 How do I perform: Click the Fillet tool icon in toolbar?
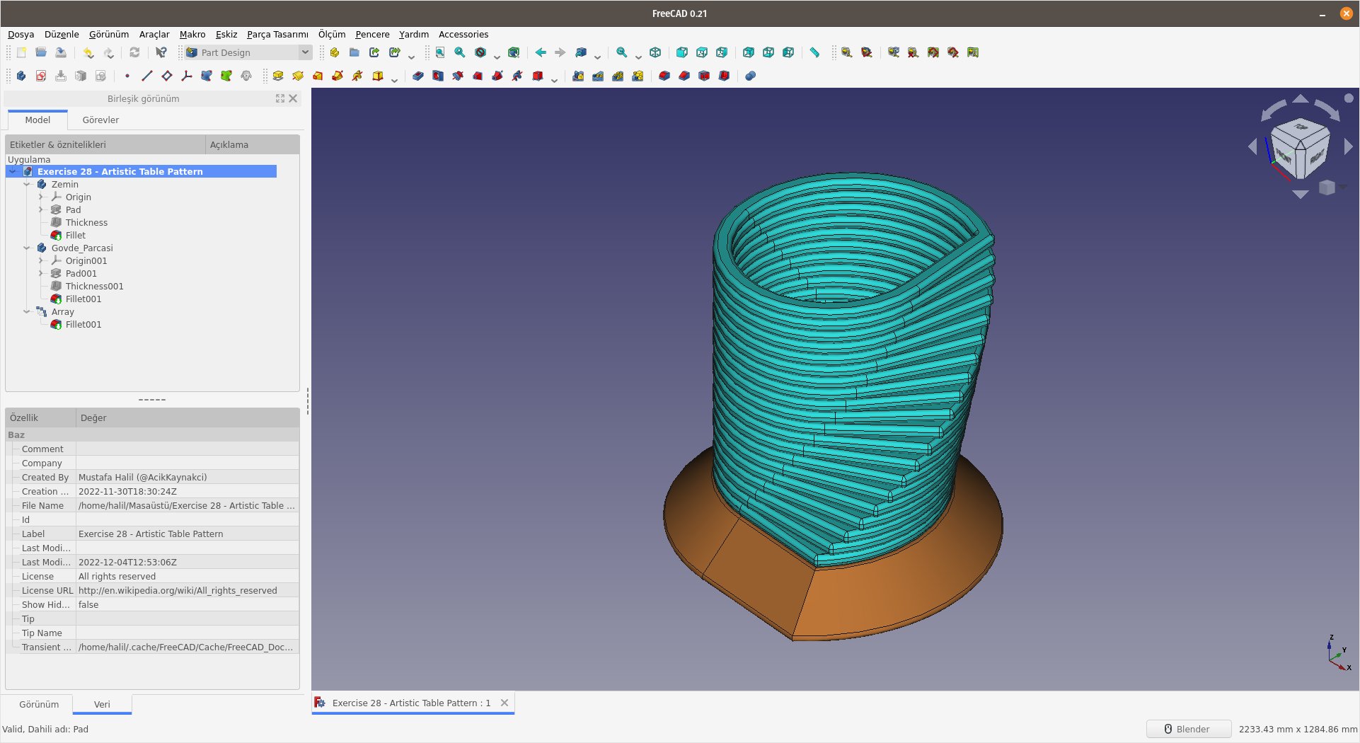(x=664, y=76)
